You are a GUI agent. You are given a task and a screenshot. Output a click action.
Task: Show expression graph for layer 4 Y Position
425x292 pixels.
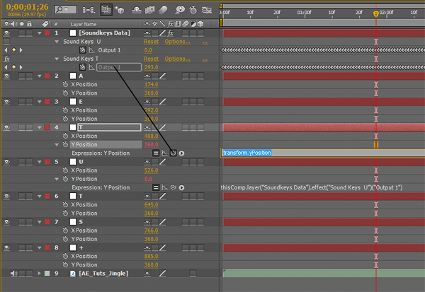pyautogui.click(x=164, y=153)
